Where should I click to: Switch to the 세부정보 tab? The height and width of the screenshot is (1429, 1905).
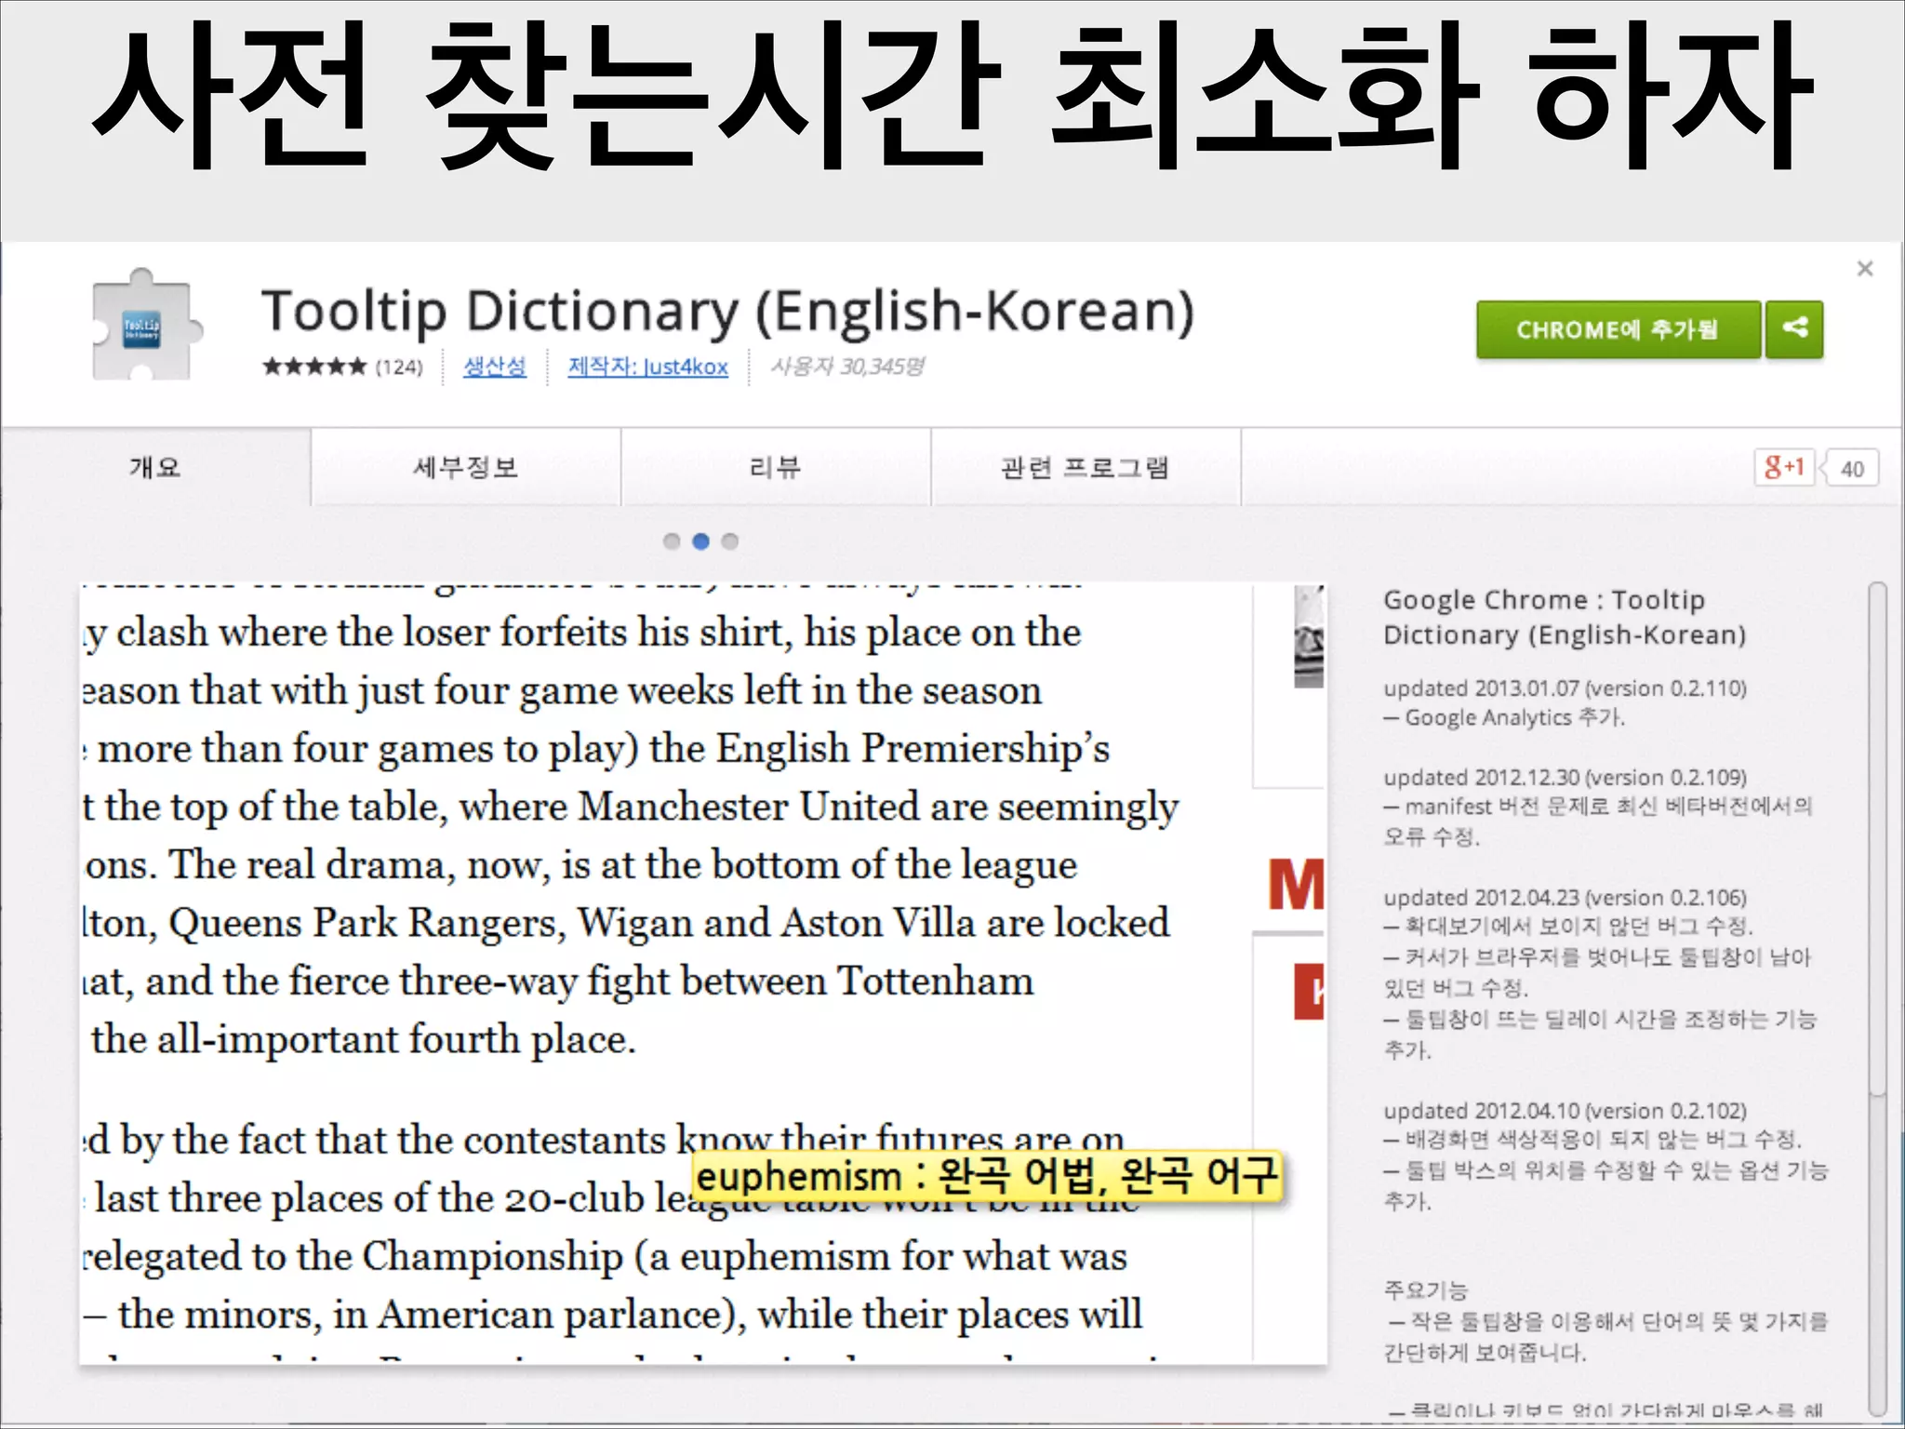coord(465,467)
